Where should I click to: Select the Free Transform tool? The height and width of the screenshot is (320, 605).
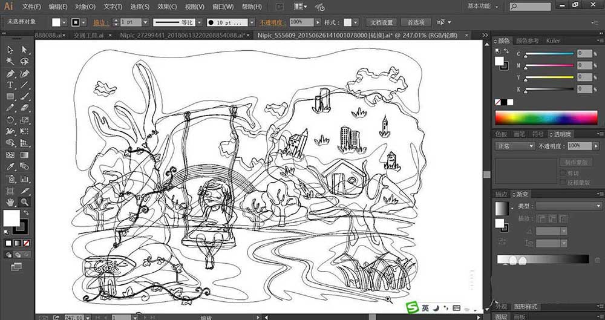coord(25,132)
